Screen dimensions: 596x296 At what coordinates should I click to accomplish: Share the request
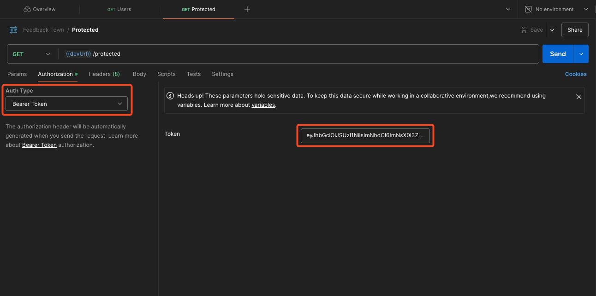click(x=575, y=30)
